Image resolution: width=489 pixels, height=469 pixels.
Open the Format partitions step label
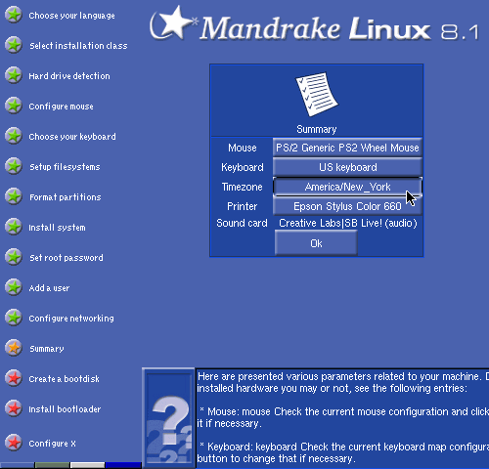tap(66, 197)
